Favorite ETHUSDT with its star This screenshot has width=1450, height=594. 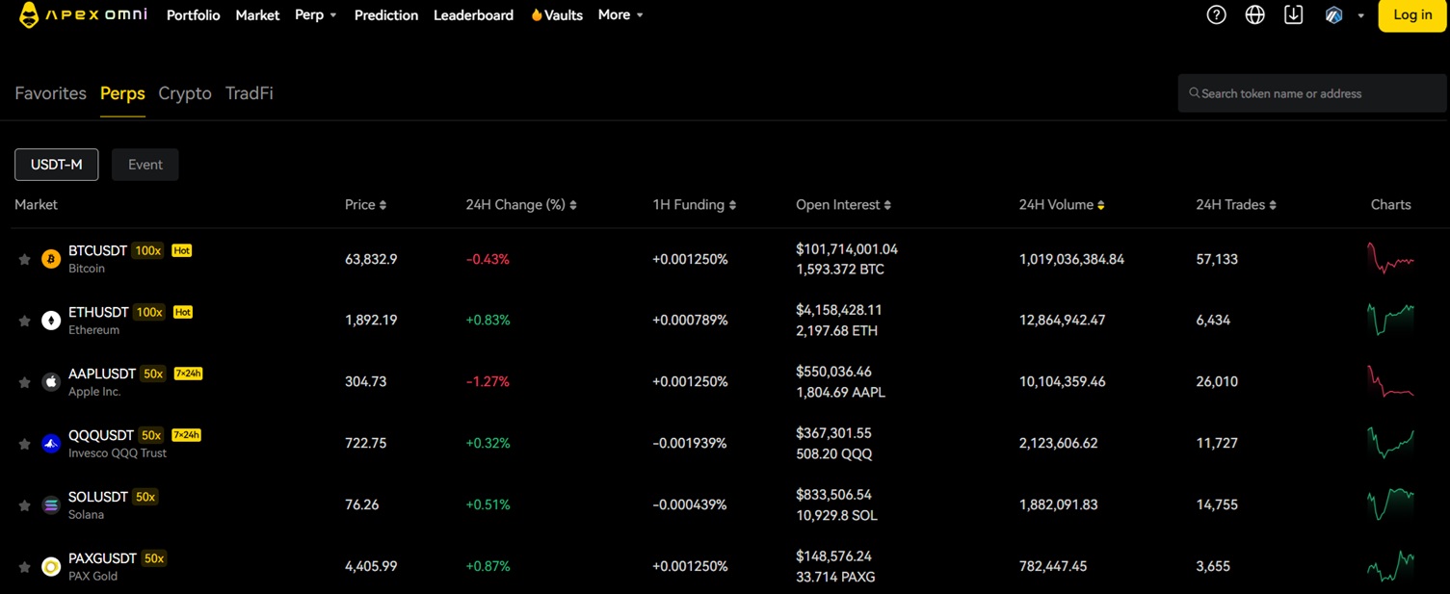[x=25, y=321]
